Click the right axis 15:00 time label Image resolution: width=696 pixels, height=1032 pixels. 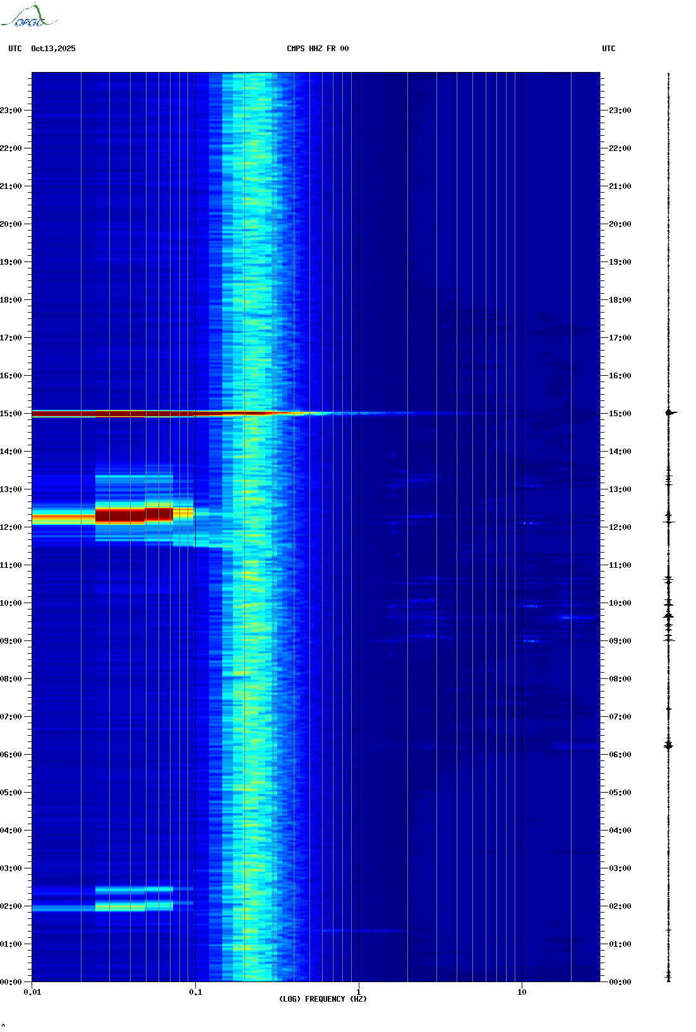click(x=620, y=414)
